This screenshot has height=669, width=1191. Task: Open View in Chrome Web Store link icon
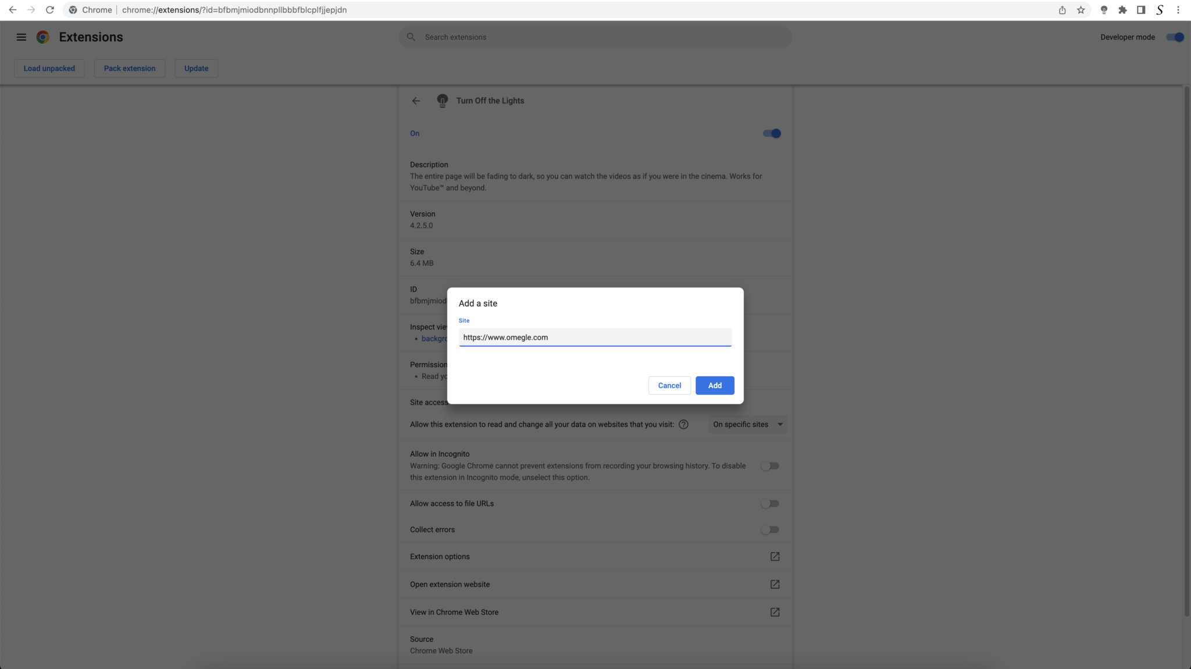774,612
